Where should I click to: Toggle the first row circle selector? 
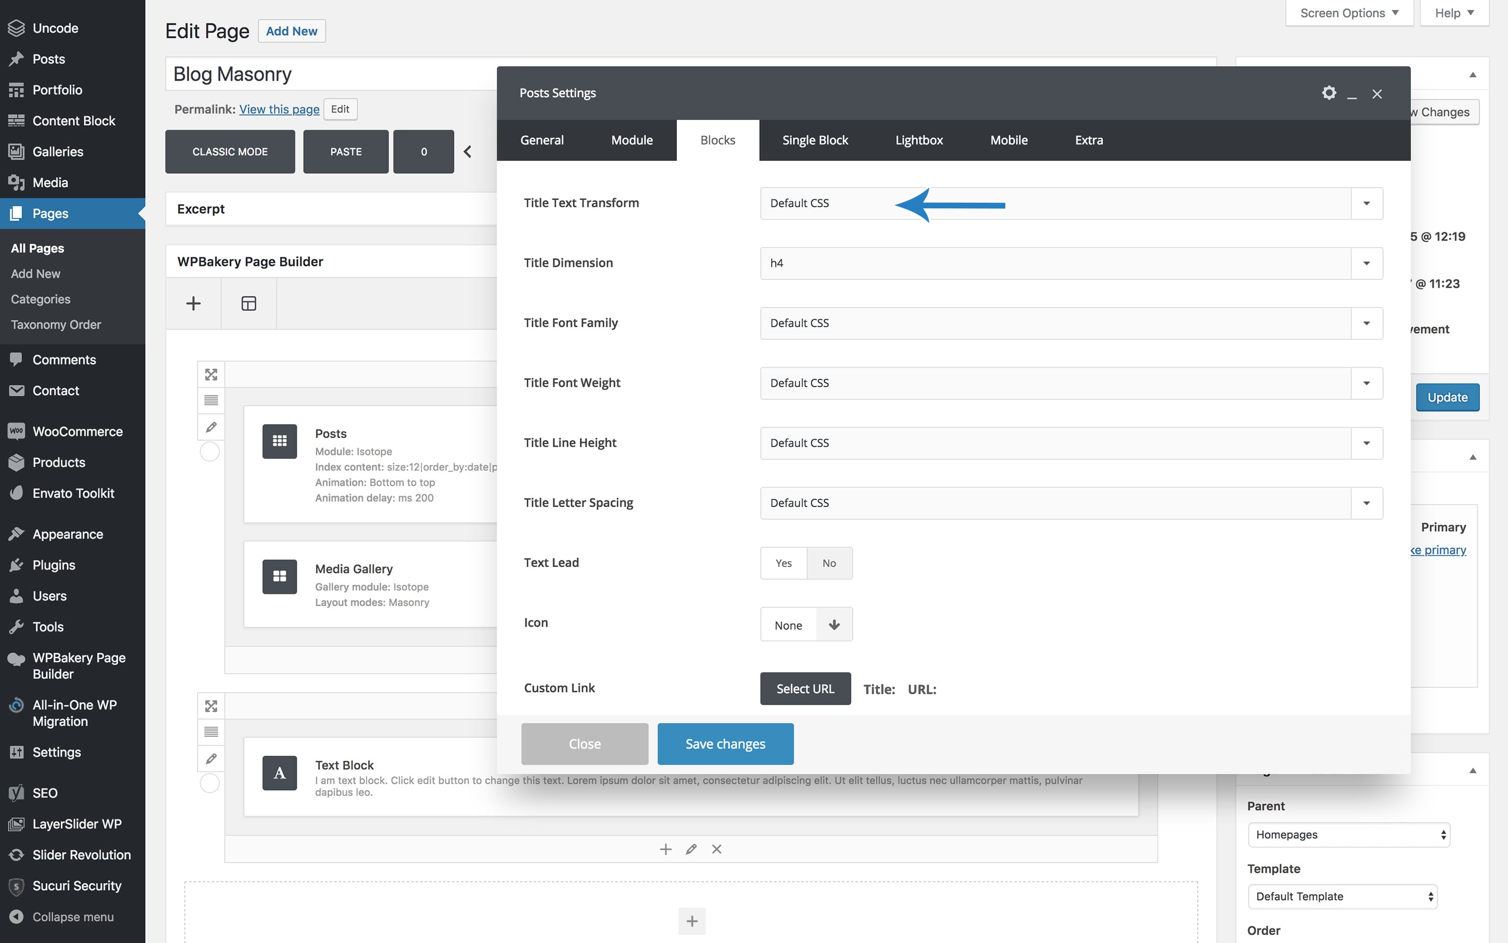209,451
